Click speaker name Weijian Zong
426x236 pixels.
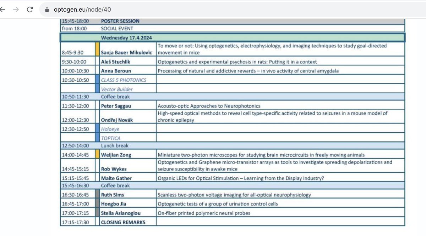pos(115,155)
